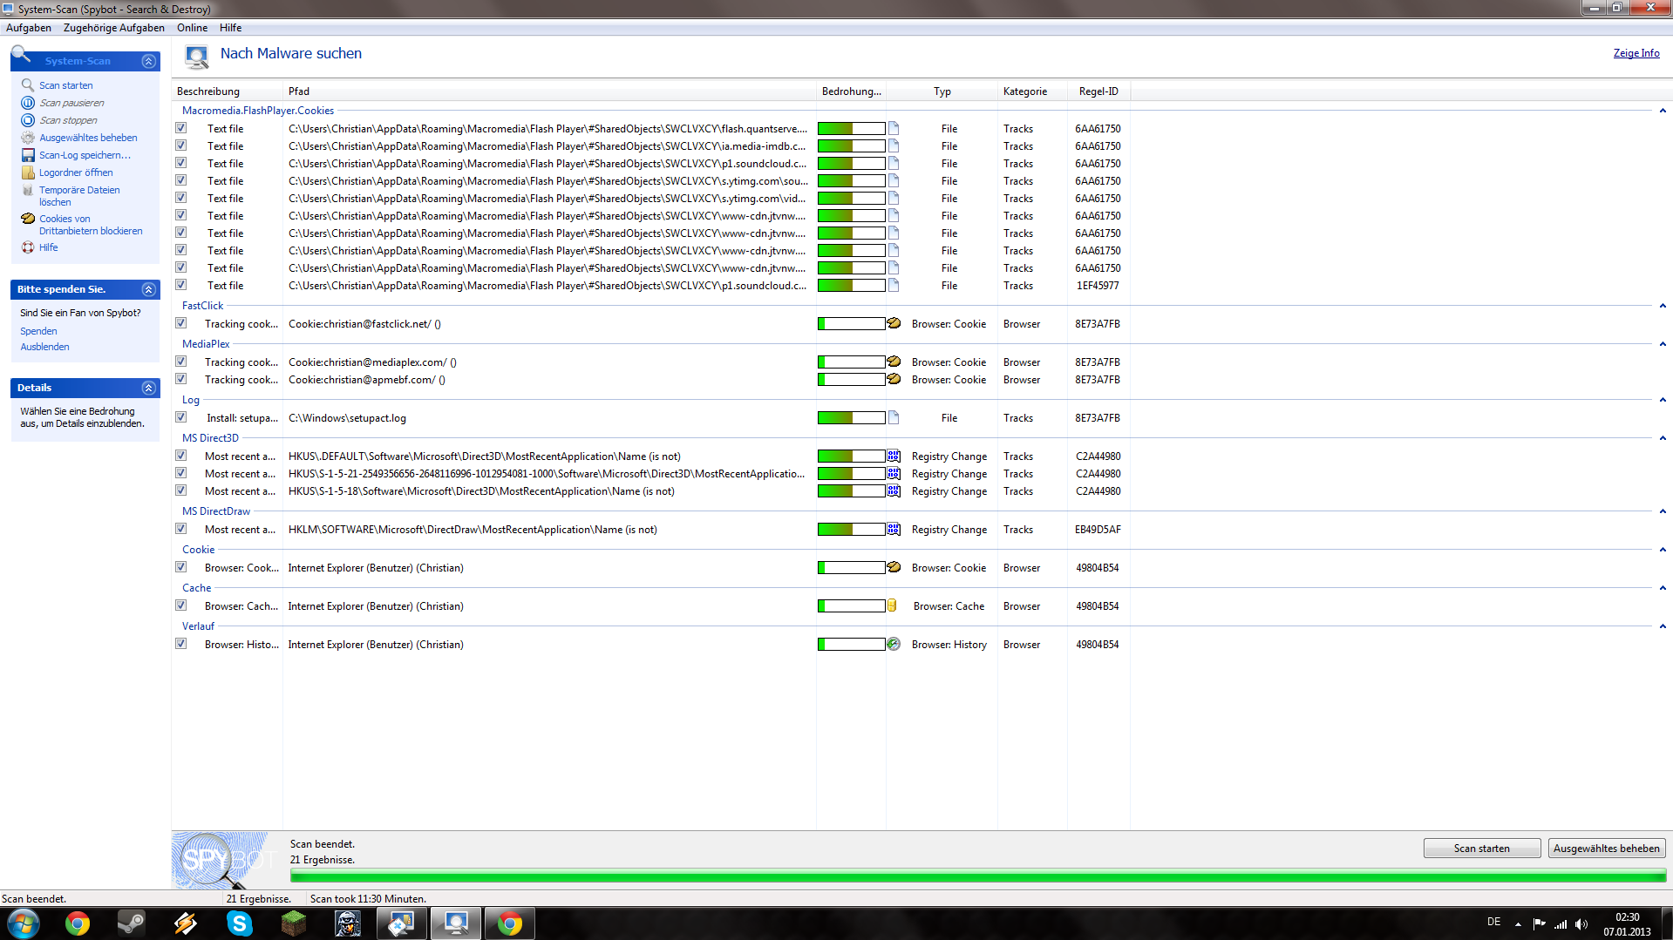Click the Scan-Log speichern link text
The height and width of the screenshot is (940, 1673).
[85, 155]
